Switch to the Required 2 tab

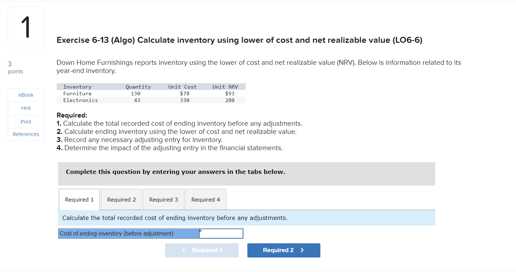coord(121,199)
